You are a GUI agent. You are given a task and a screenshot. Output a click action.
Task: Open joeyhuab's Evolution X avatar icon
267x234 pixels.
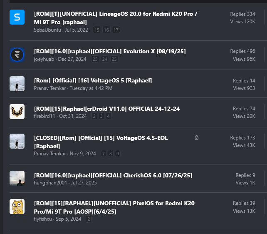[17, 55]
